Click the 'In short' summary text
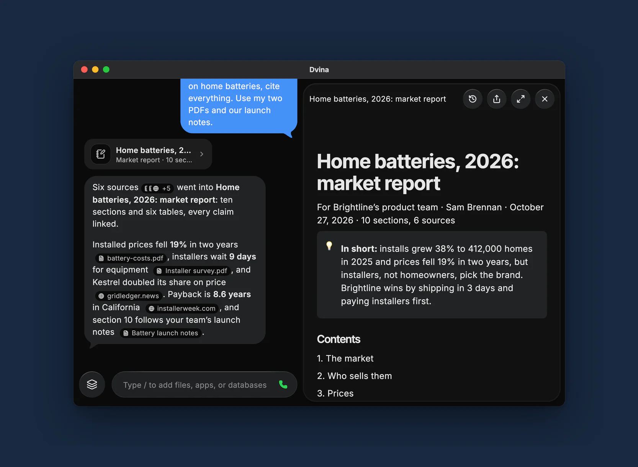The width and height of the screenshot is (638, 467). point(437,275)
